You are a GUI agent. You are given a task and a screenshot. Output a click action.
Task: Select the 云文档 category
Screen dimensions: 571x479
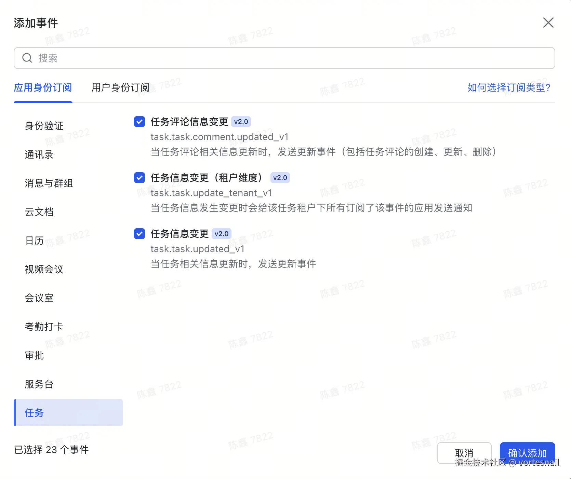click(x=39, y=212)
